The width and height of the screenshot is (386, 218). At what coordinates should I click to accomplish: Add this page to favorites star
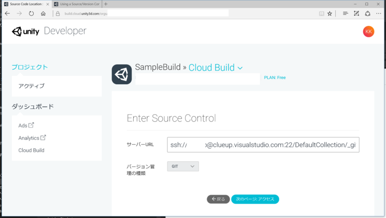(330, 13)
